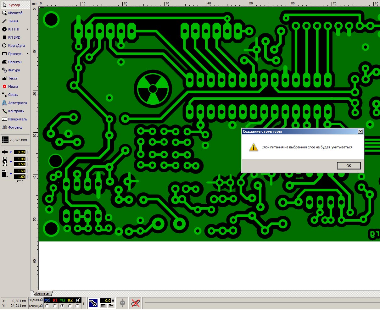Toggle the ground plane auto-fill icon
The image size is (380, 310).
[93, 303]
